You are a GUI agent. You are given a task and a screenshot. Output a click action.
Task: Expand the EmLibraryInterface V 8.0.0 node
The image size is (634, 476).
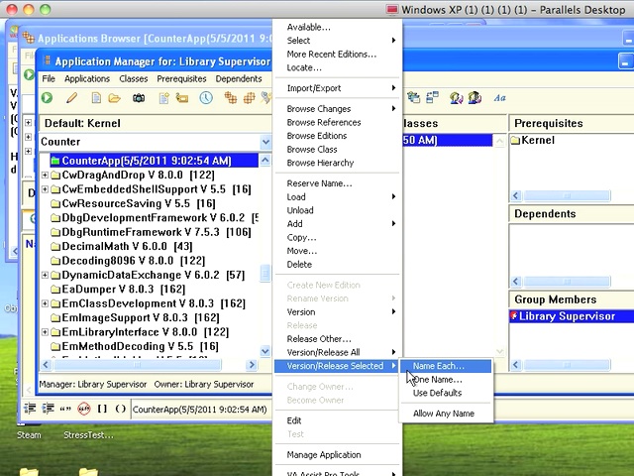(45, 332)
